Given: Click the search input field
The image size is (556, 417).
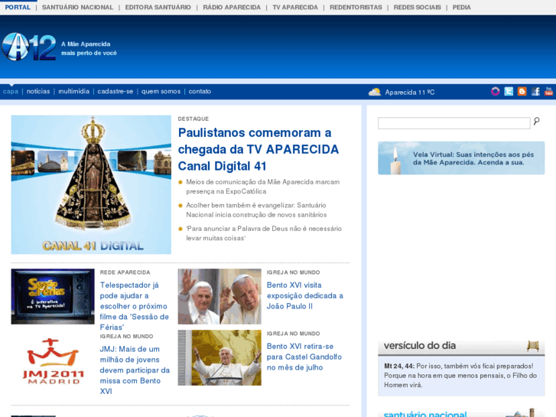Looking at the screenshot, I should click(x=454, y=123).
